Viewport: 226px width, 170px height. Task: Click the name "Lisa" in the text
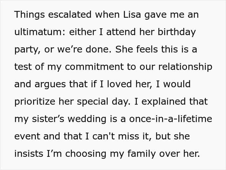pos(132,14)
